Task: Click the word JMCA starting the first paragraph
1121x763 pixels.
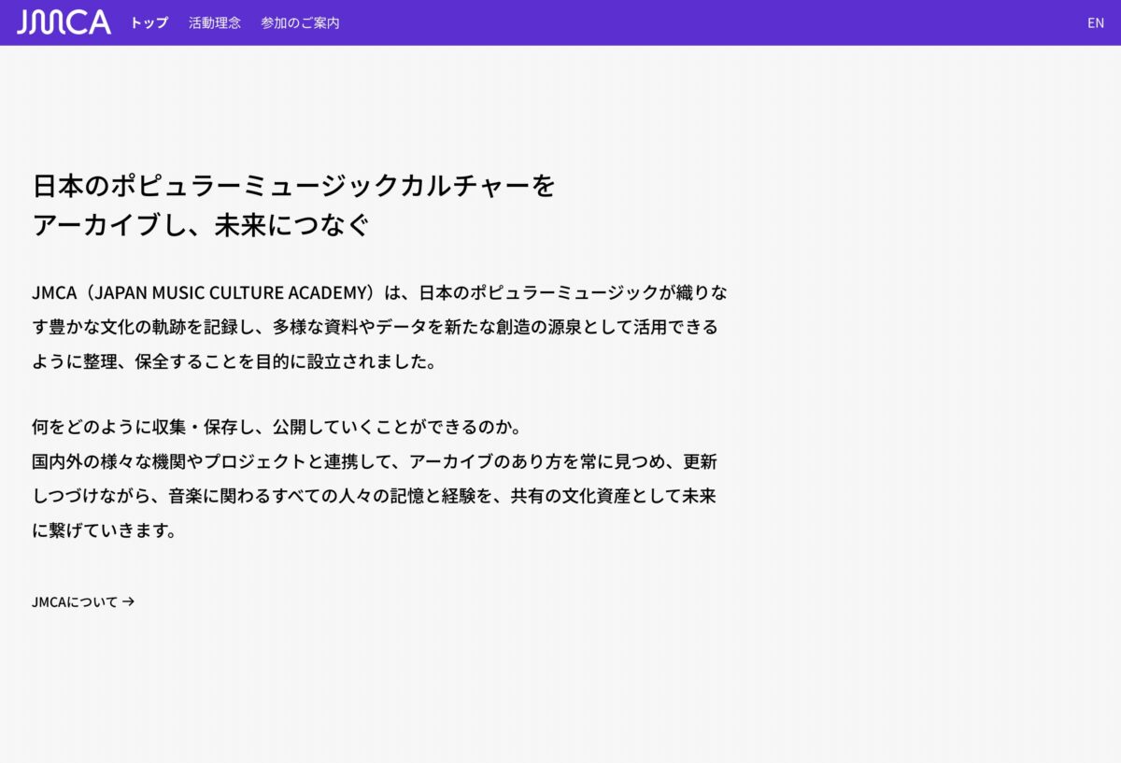Action: 51,293
